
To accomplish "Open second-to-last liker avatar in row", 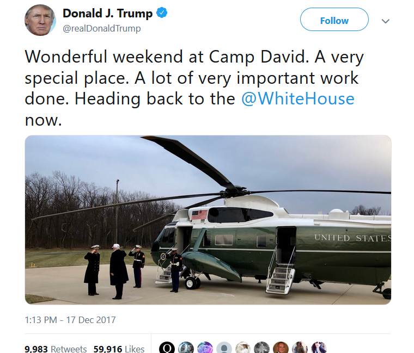I will coord(300,348).
